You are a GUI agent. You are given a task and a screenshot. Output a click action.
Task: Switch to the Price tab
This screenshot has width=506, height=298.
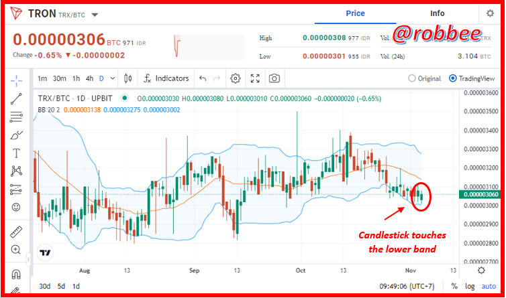tap(355, 13)
